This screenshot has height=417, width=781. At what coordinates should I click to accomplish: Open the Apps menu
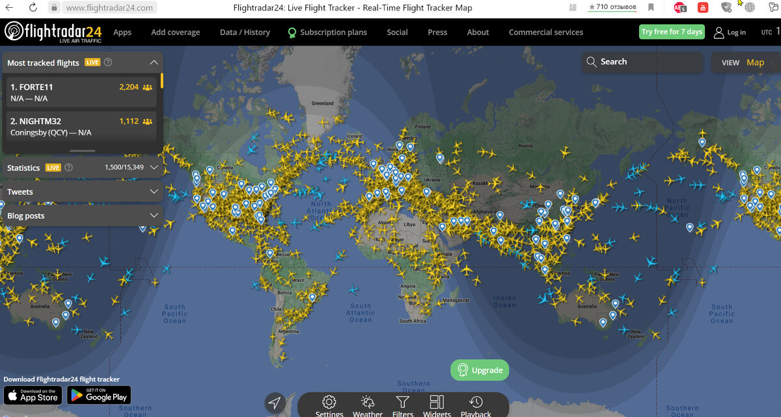click(x=122, y=32)
